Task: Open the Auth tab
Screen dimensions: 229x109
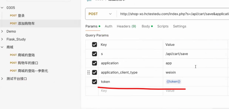Action: (x=108, y=26)
